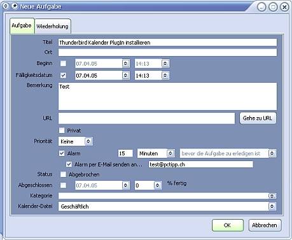Open the Beginn date picker dropdown
The width and height of the screenshot is (292, 240).
point(125,64)
